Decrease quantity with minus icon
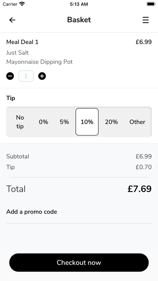The height and width of the screenshot is (281, 158). (10, 76)
